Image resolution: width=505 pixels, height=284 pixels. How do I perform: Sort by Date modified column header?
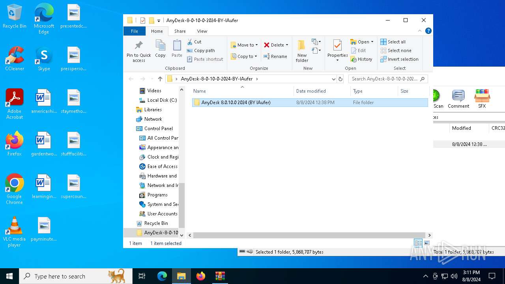point(322,91)
